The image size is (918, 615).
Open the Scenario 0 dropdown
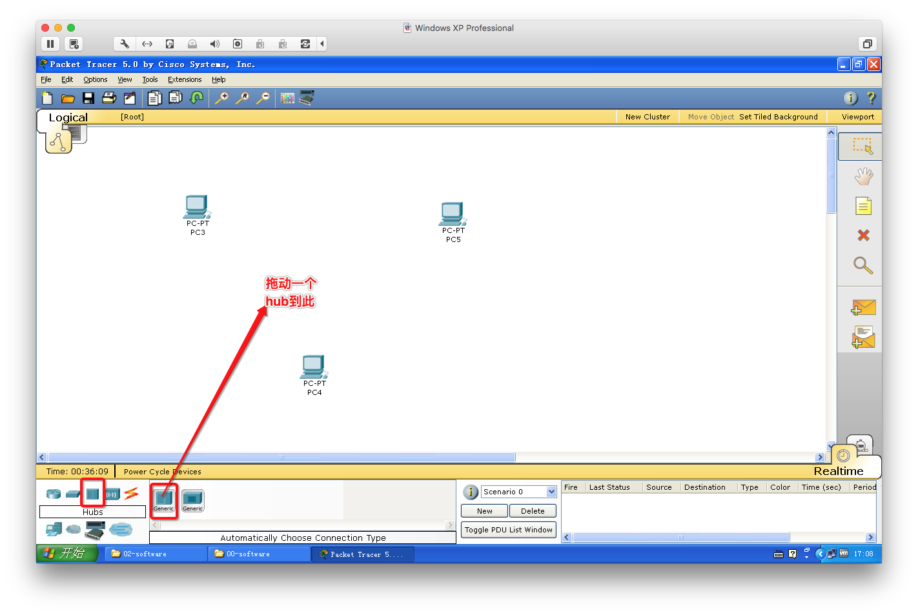(x=551, y=492)
